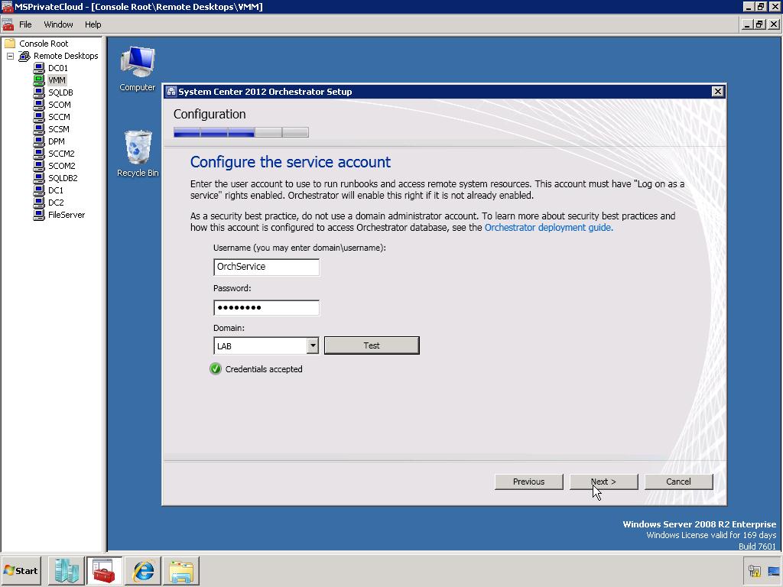Click the green Credentials accepted check icon

[x=215, y=369]
